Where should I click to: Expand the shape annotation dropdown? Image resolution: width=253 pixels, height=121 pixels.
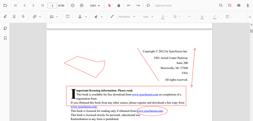(40, 17)
